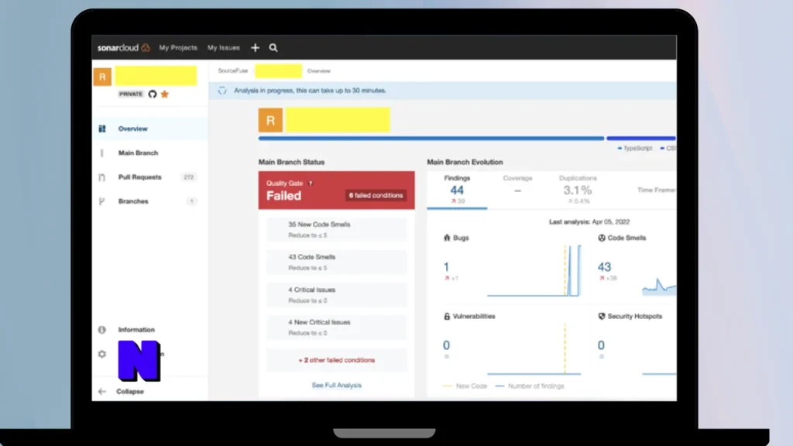Click the Branches icon
Screen dimensions: 793x446
tap(101, 201)
